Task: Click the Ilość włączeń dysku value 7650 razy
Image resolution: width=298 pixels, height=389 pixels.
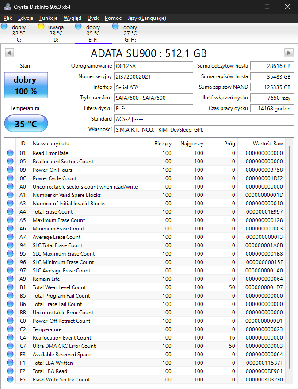Action: (x=271, y=98)
